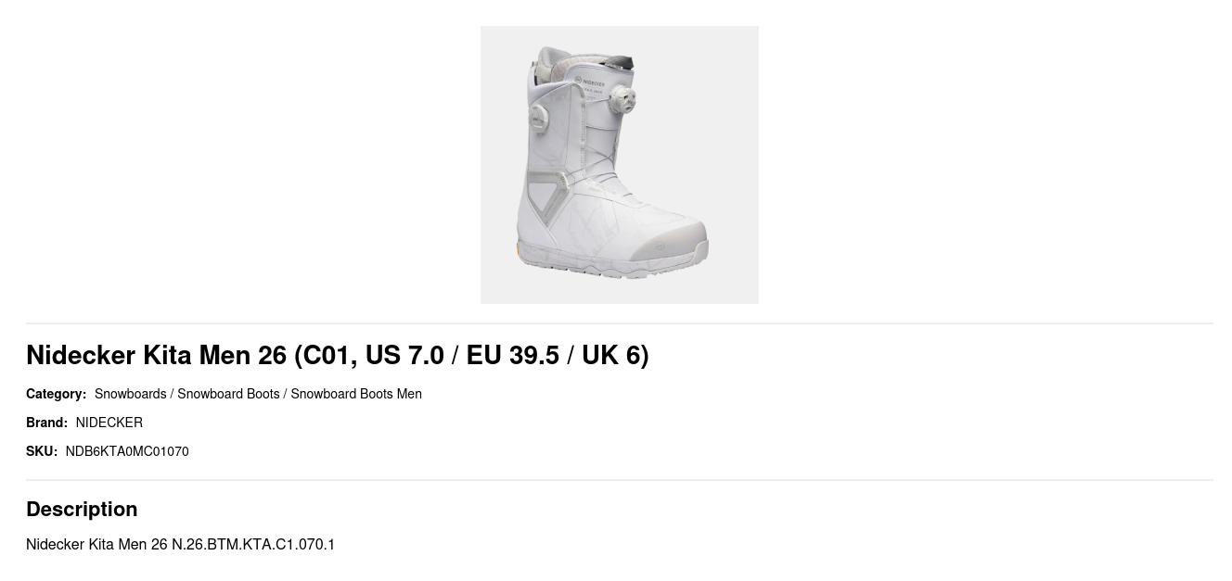Image resolution: width=1232 pixels, height=581 pixels.
Task: Click the bold "Brand:" label
Action: pos(46,423)
